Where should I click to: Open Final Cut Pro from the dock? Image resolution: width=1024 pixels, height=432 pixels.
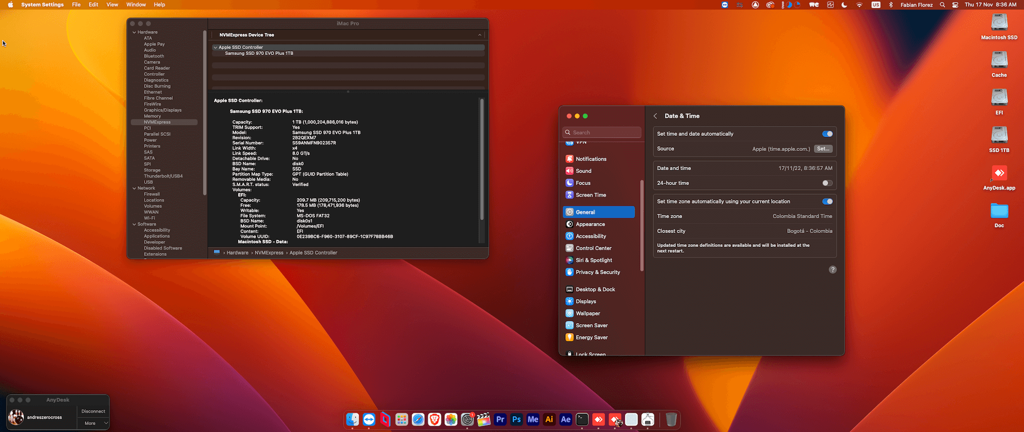(484, 420)
